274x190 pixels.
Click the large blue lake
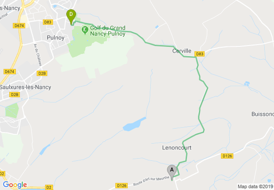point(134,124)
